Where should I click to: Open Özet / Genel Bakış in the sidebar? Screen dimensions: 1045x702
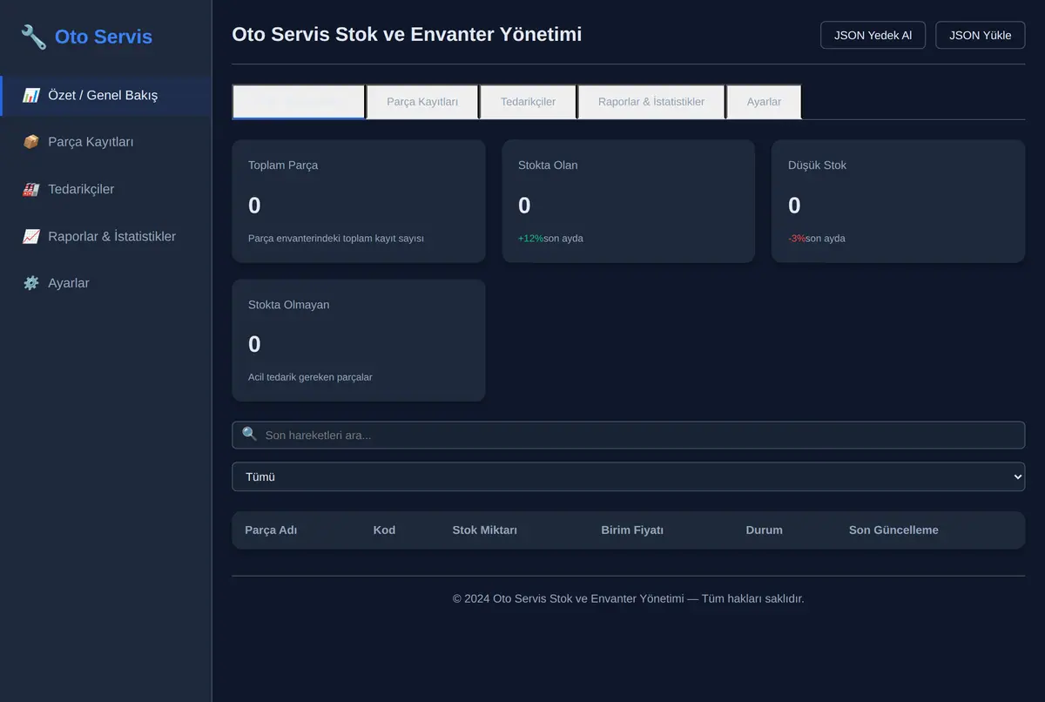[105, 96]
